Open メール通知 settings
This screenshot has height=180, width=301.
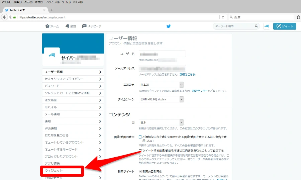pos(73,114)
